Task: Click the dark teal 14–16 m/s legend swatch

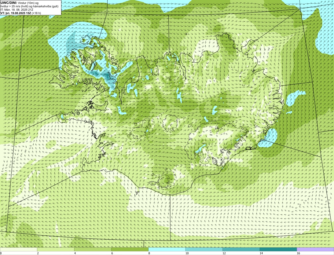Action: [x=278, y=250]
